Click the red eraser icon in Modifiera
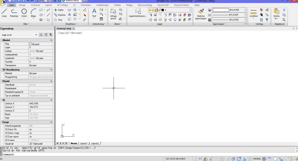The image size is (298, 161). (x=85, y=15)
